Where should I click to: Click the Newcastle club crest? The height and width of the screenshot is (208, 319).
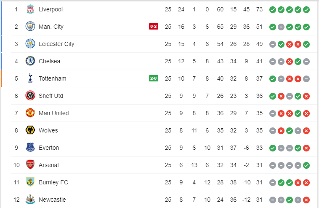(x=30, y=200)
